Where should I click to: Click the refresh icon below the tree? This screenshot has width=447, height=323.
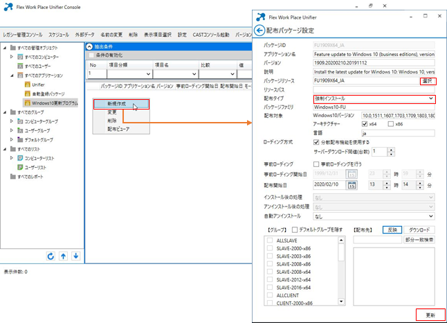[x=51, y=256]
